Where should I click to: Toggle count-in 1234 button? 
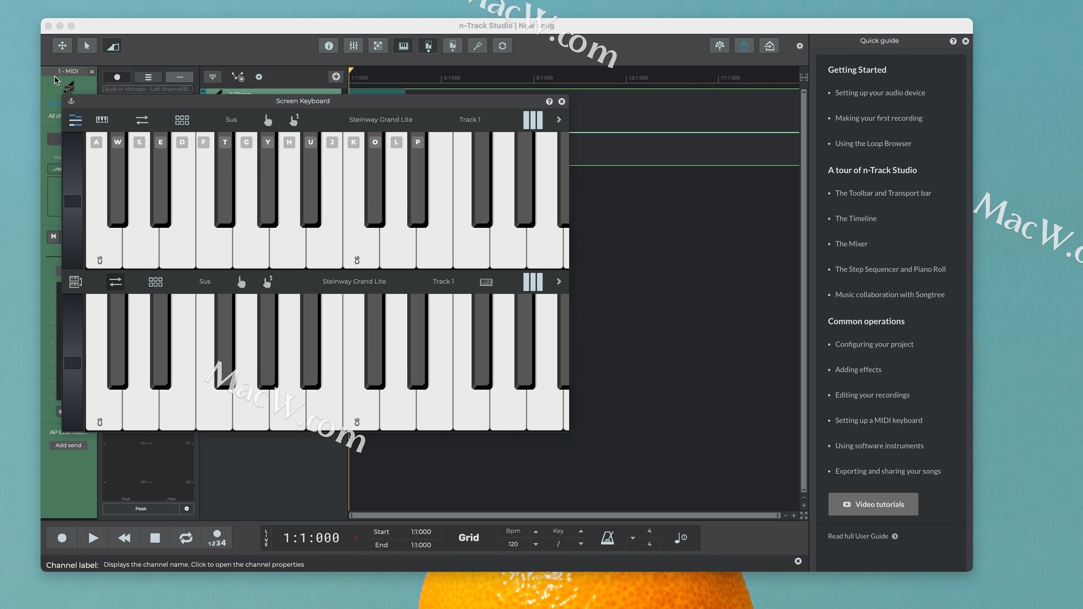[217, 538]
